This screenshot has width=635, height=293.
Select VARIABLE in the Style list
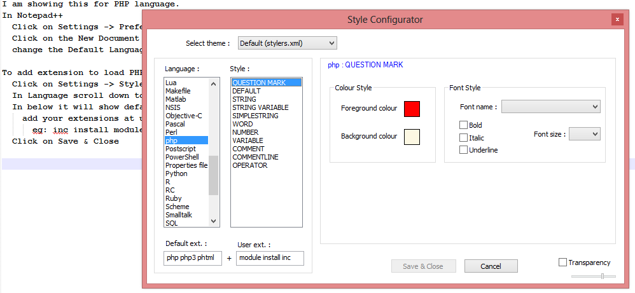coord(267,140)
